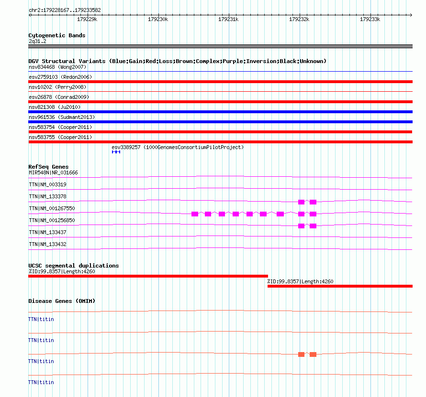Click the TTN|NM_001256850 transcript label
Image resolution: width=426 pixels, height=397 pixels.
[x=52, y=220]
